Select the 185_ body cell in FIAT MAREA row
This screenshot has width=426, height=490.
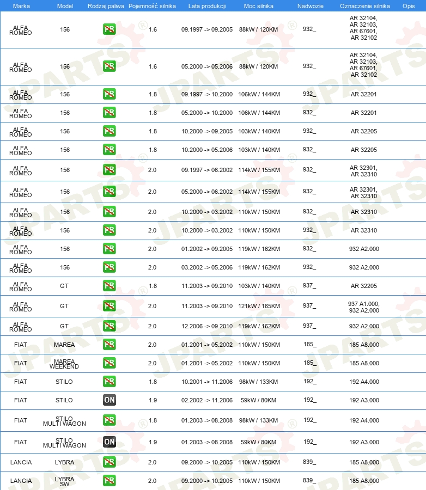[310, 345]
